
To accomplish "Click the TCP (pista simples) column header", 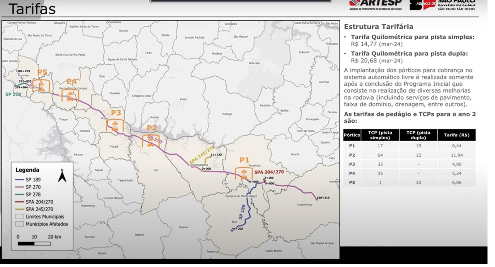I will pos(380,135).
